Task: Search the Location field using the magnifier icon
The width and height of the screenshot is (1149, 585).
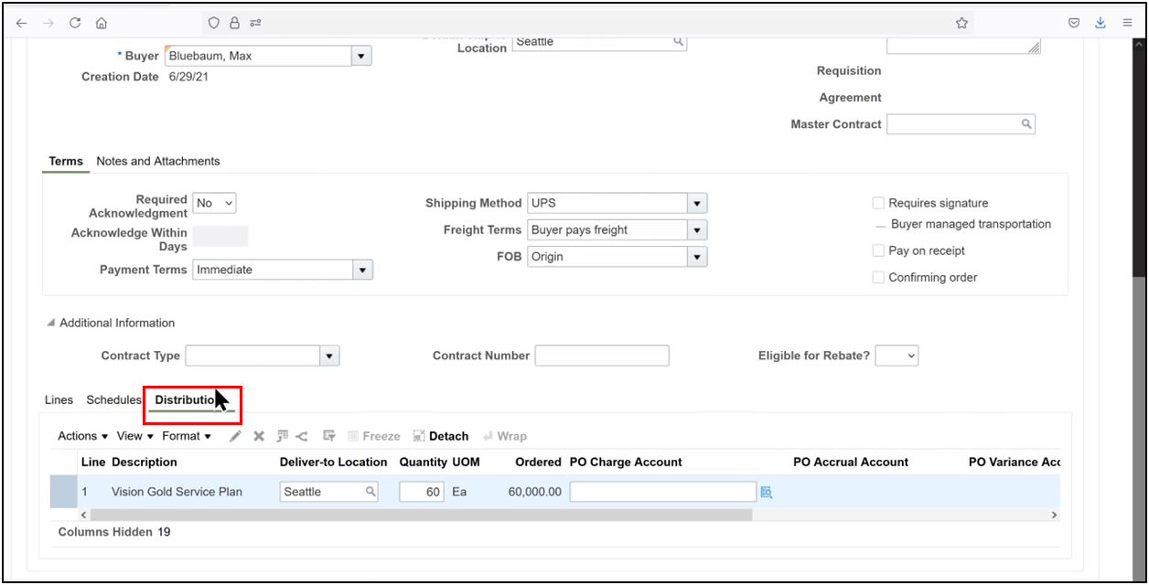Action: [x=677, y=41]
